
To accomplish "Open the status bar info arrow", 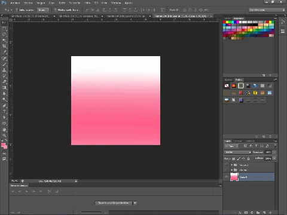I will tap(76, 181).
